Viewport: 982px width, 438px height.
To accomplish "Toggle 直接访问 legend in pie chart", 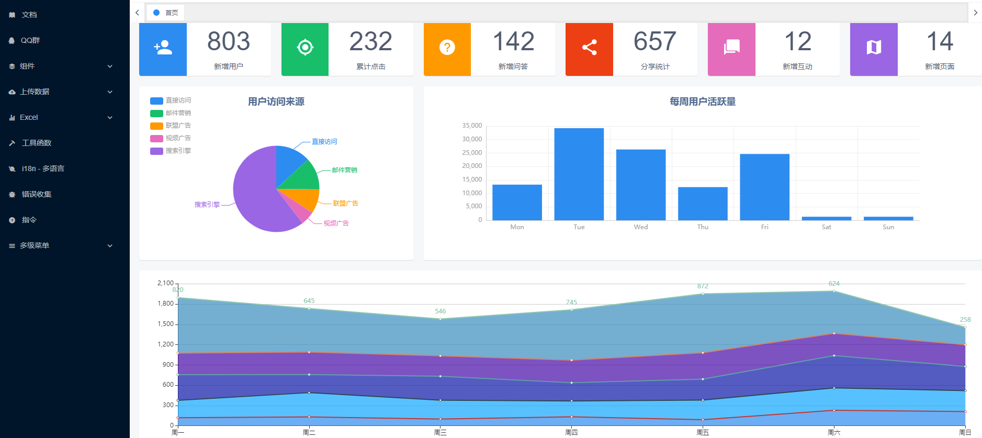I will [x=171, y=100].
